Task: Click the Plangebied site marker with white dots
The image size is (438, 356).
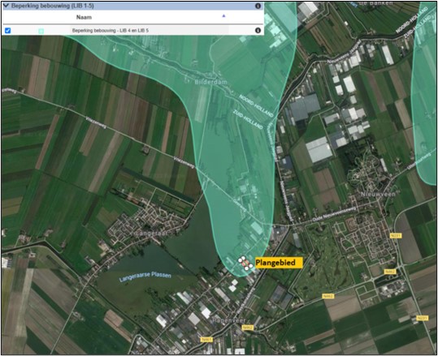Action: pyautogui.click(x=245, y=264)
